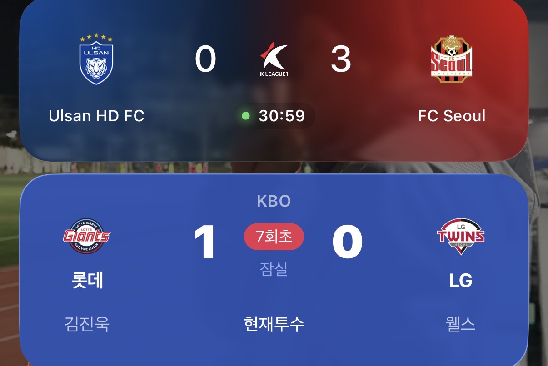Tap the Ulsan HD tiger crest
The image size is (548, 366).
96,59
